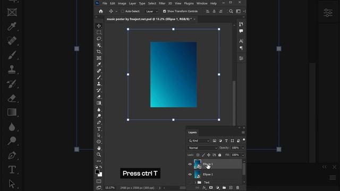The height and width of the screenshot is (191, 340).
Task: Open the status bar info arrow
Action: coord(160,188)
